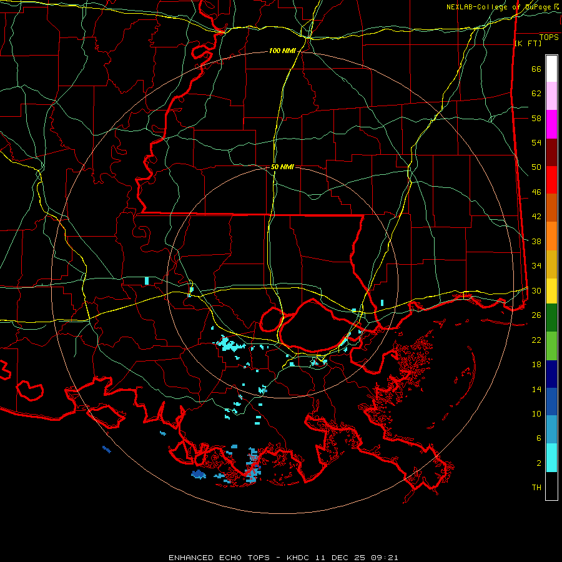Click the legend value "6"
562x562 pixels.
(539, 438)
